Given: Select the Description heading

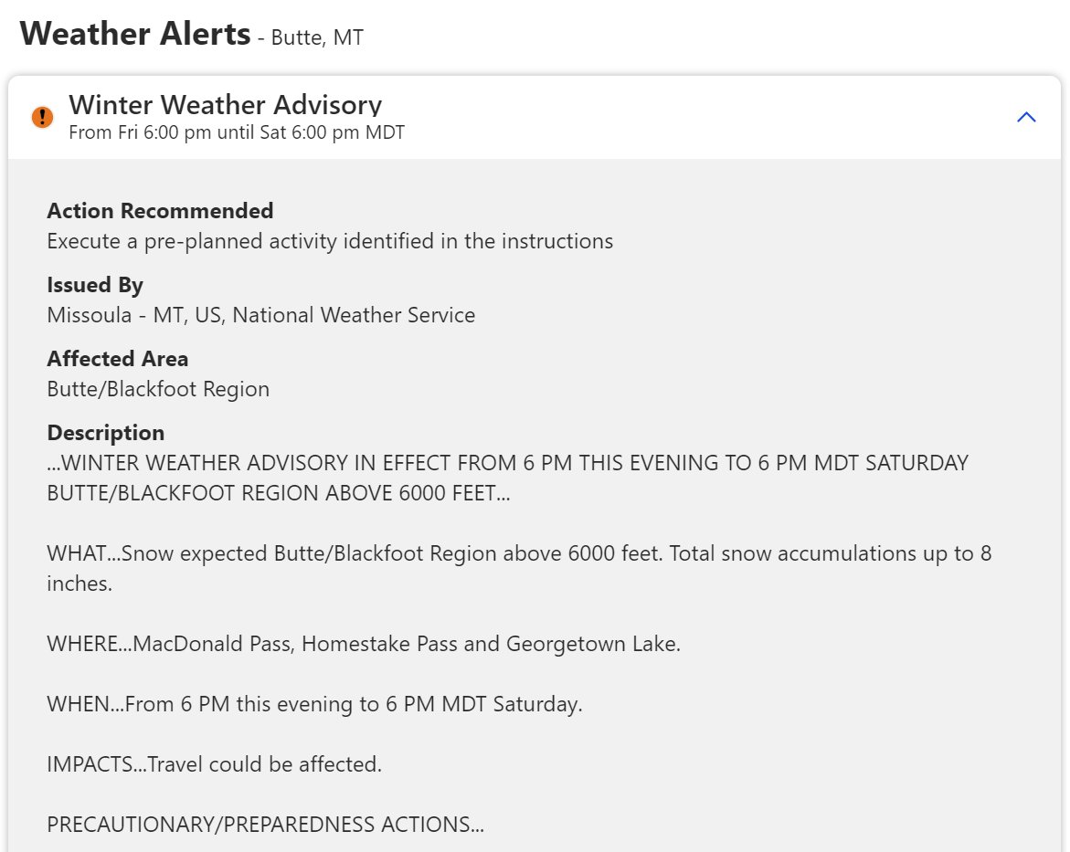Looking at the screenshot, I should pos(106,433).
